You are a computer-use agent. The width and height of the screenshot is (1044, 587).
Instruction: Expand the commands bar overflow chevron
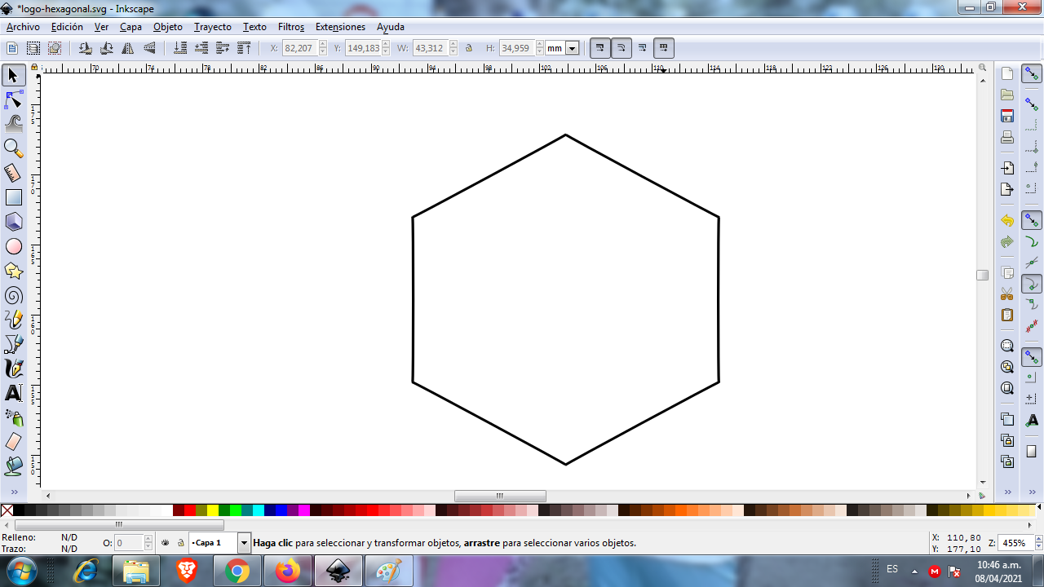pos(1007,492)
